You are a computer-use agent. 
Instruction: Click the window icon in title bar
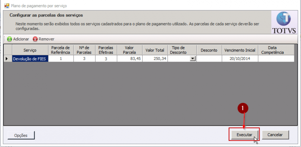click(7, 6)
